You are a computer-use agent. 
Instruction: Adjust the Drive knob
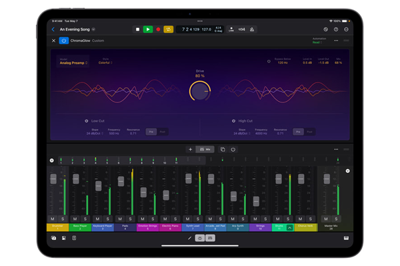point(200,91)
